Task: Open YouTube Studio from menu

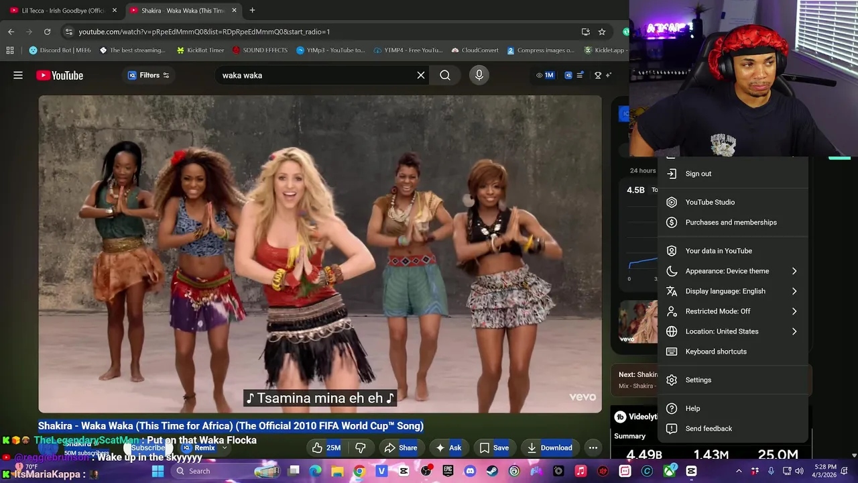Action: pyautogui.click(x=733, y=202)
